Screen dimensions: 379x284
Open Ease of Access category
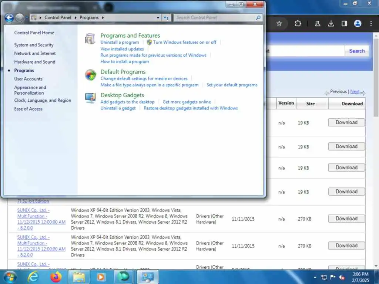click(28, 109)
